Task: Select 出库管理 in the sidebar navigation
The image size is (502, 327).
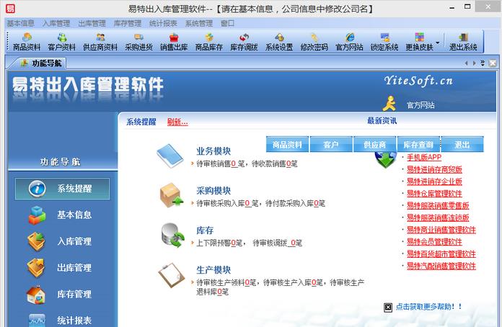Action: (60, 268)
